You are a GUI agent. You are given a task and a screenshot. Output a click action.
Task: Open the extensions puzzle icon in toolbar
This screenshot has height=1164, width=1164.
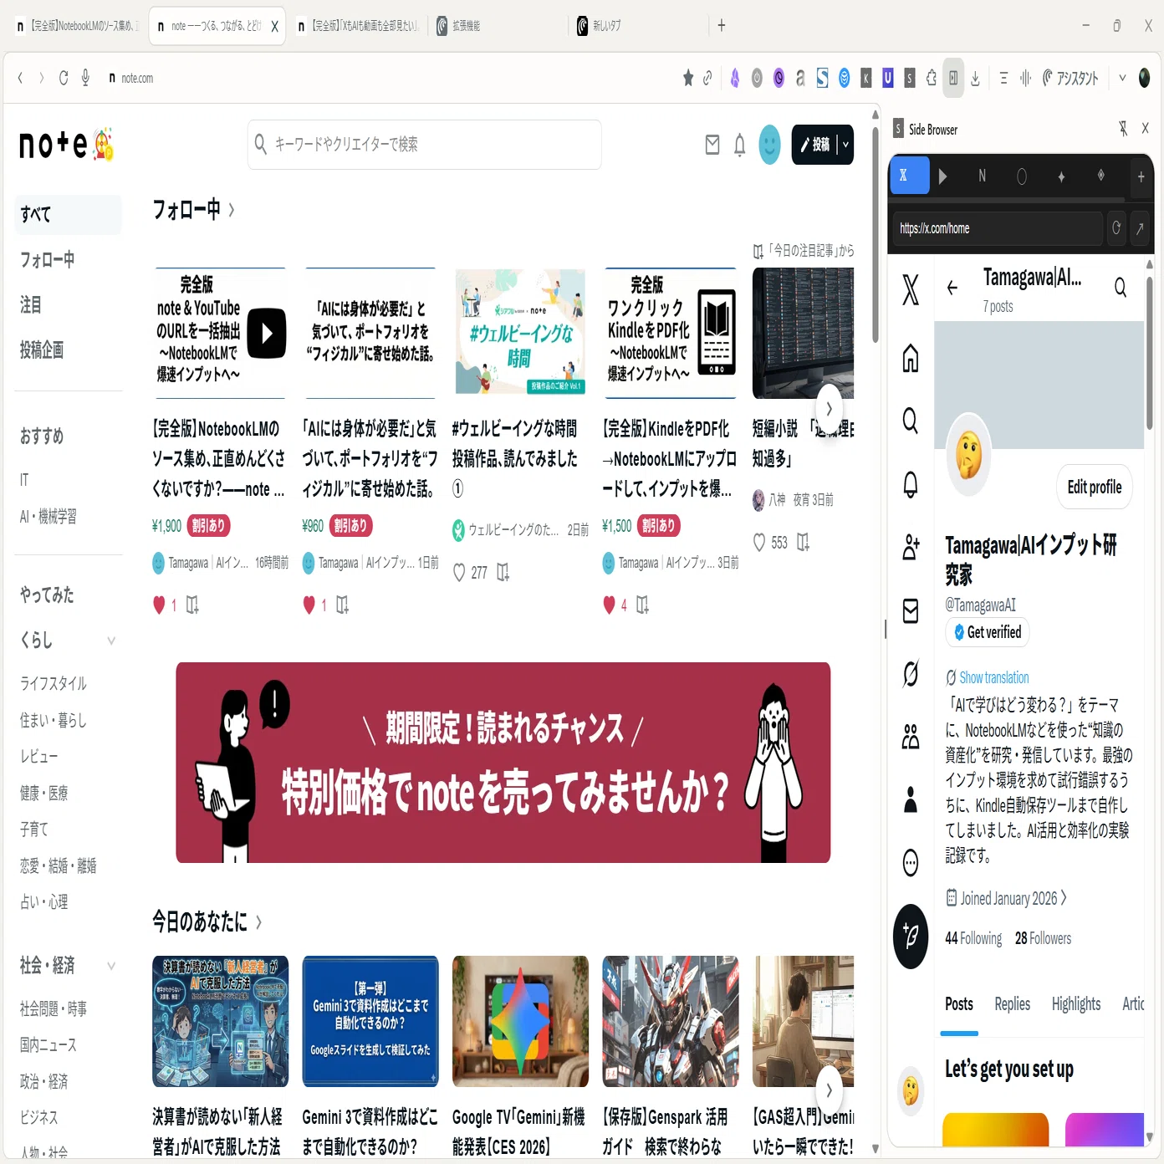[931, 79]
